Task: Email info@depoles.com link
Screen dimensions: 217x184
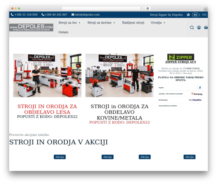Action: click(x=87, y=15)
